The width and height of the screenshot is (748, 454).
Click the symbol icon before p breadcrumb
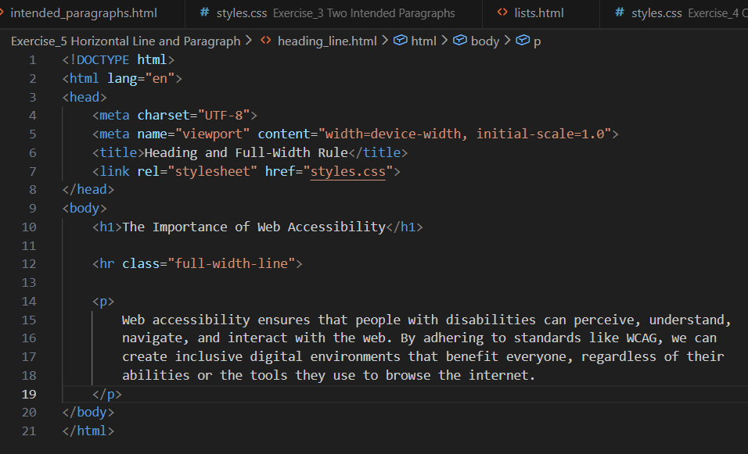[x=522, y=41]
